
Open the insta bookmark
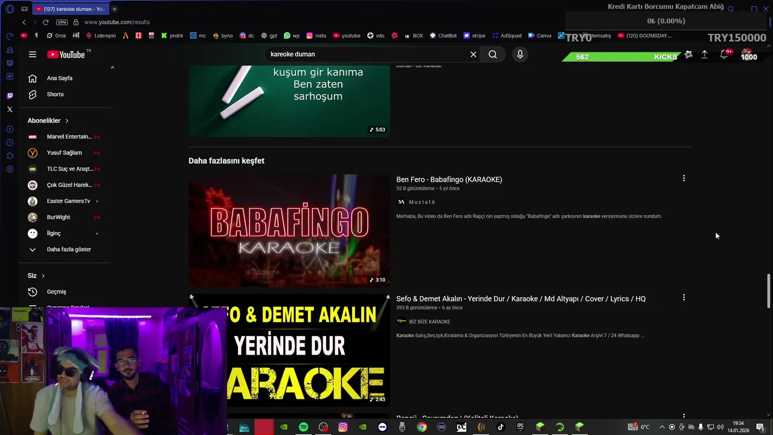316,36
